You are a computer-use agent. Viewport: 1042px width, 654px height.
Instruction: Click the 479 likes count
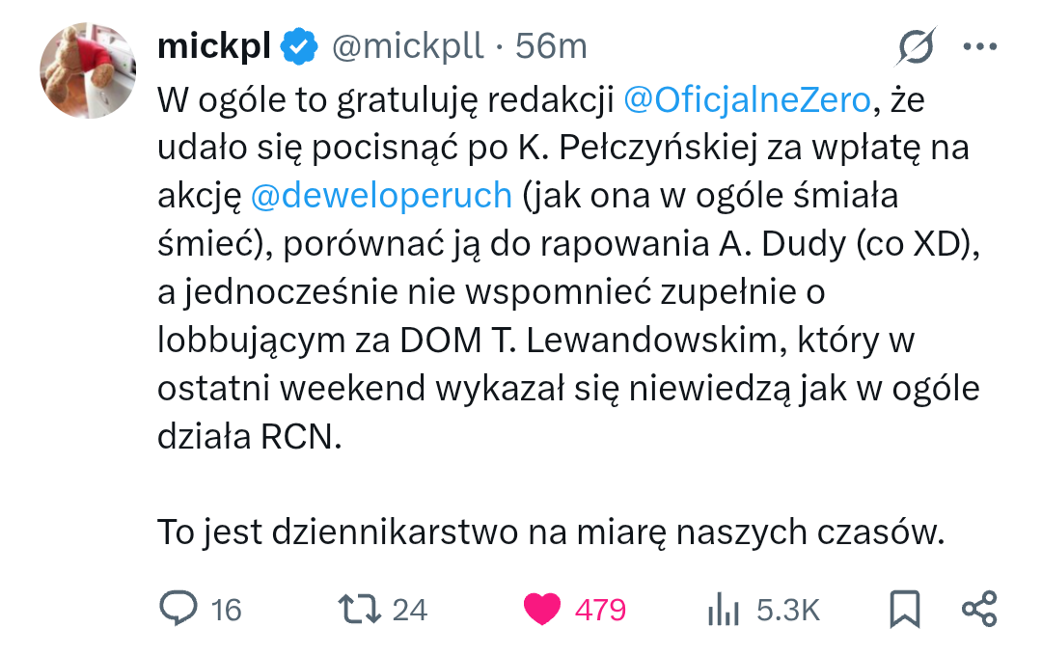[x=600, y=610]
